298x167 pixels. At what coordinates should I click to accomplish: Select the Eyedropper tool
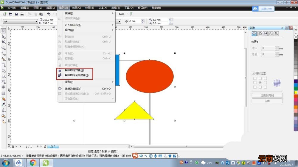point(3,104)
